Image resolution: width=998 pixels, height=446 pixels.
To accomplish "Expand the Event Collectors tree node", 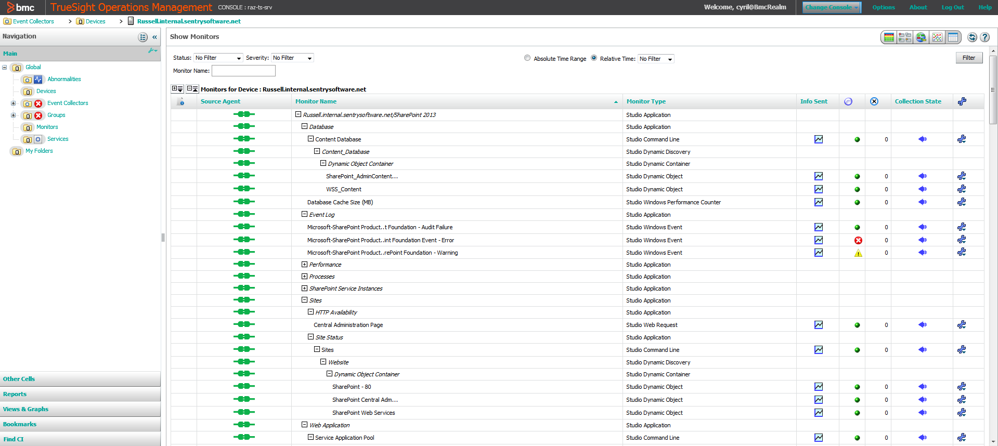I will click(x=13, y=103).
